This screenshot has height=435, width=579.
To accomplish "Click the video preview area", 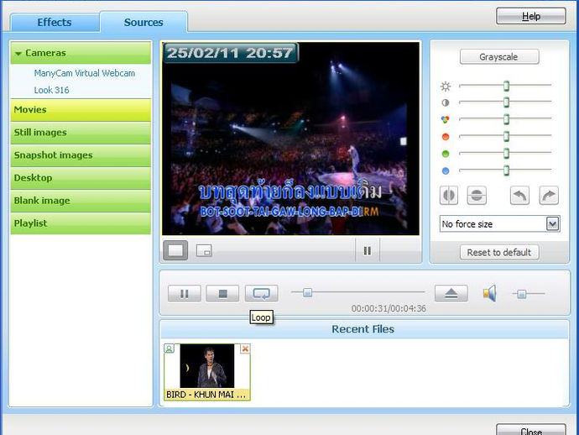I will pyautogui.click(x=290, y=139).
